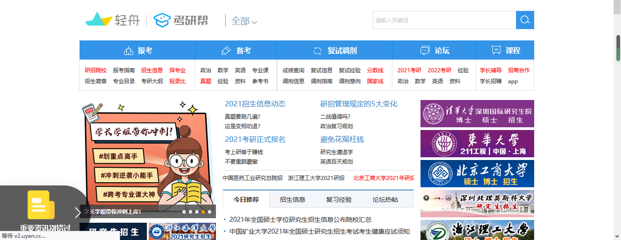The image size is (621, 240).
Task: Click the 课程 presentation board icon
Action: click(496, 50)
